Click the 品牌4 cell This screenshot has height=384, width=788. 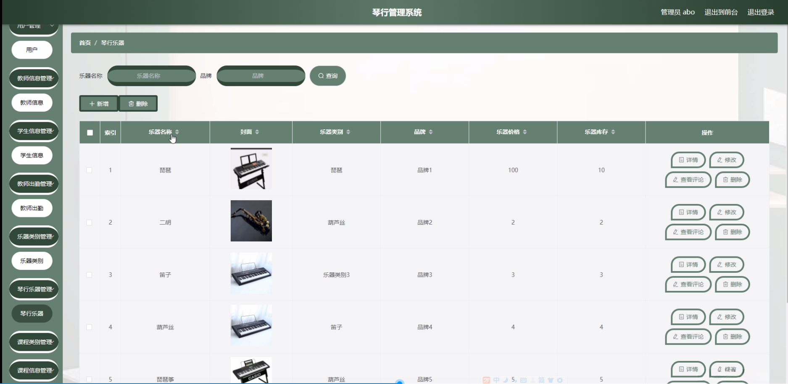(424, 327)
